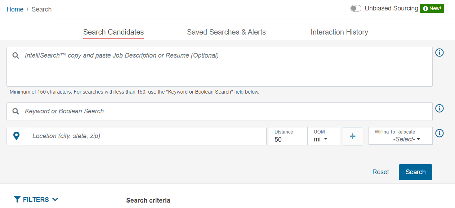Click the IntelliSearch magnifier icon
This screenshot has width=455, height=208.
pos(15,56)
